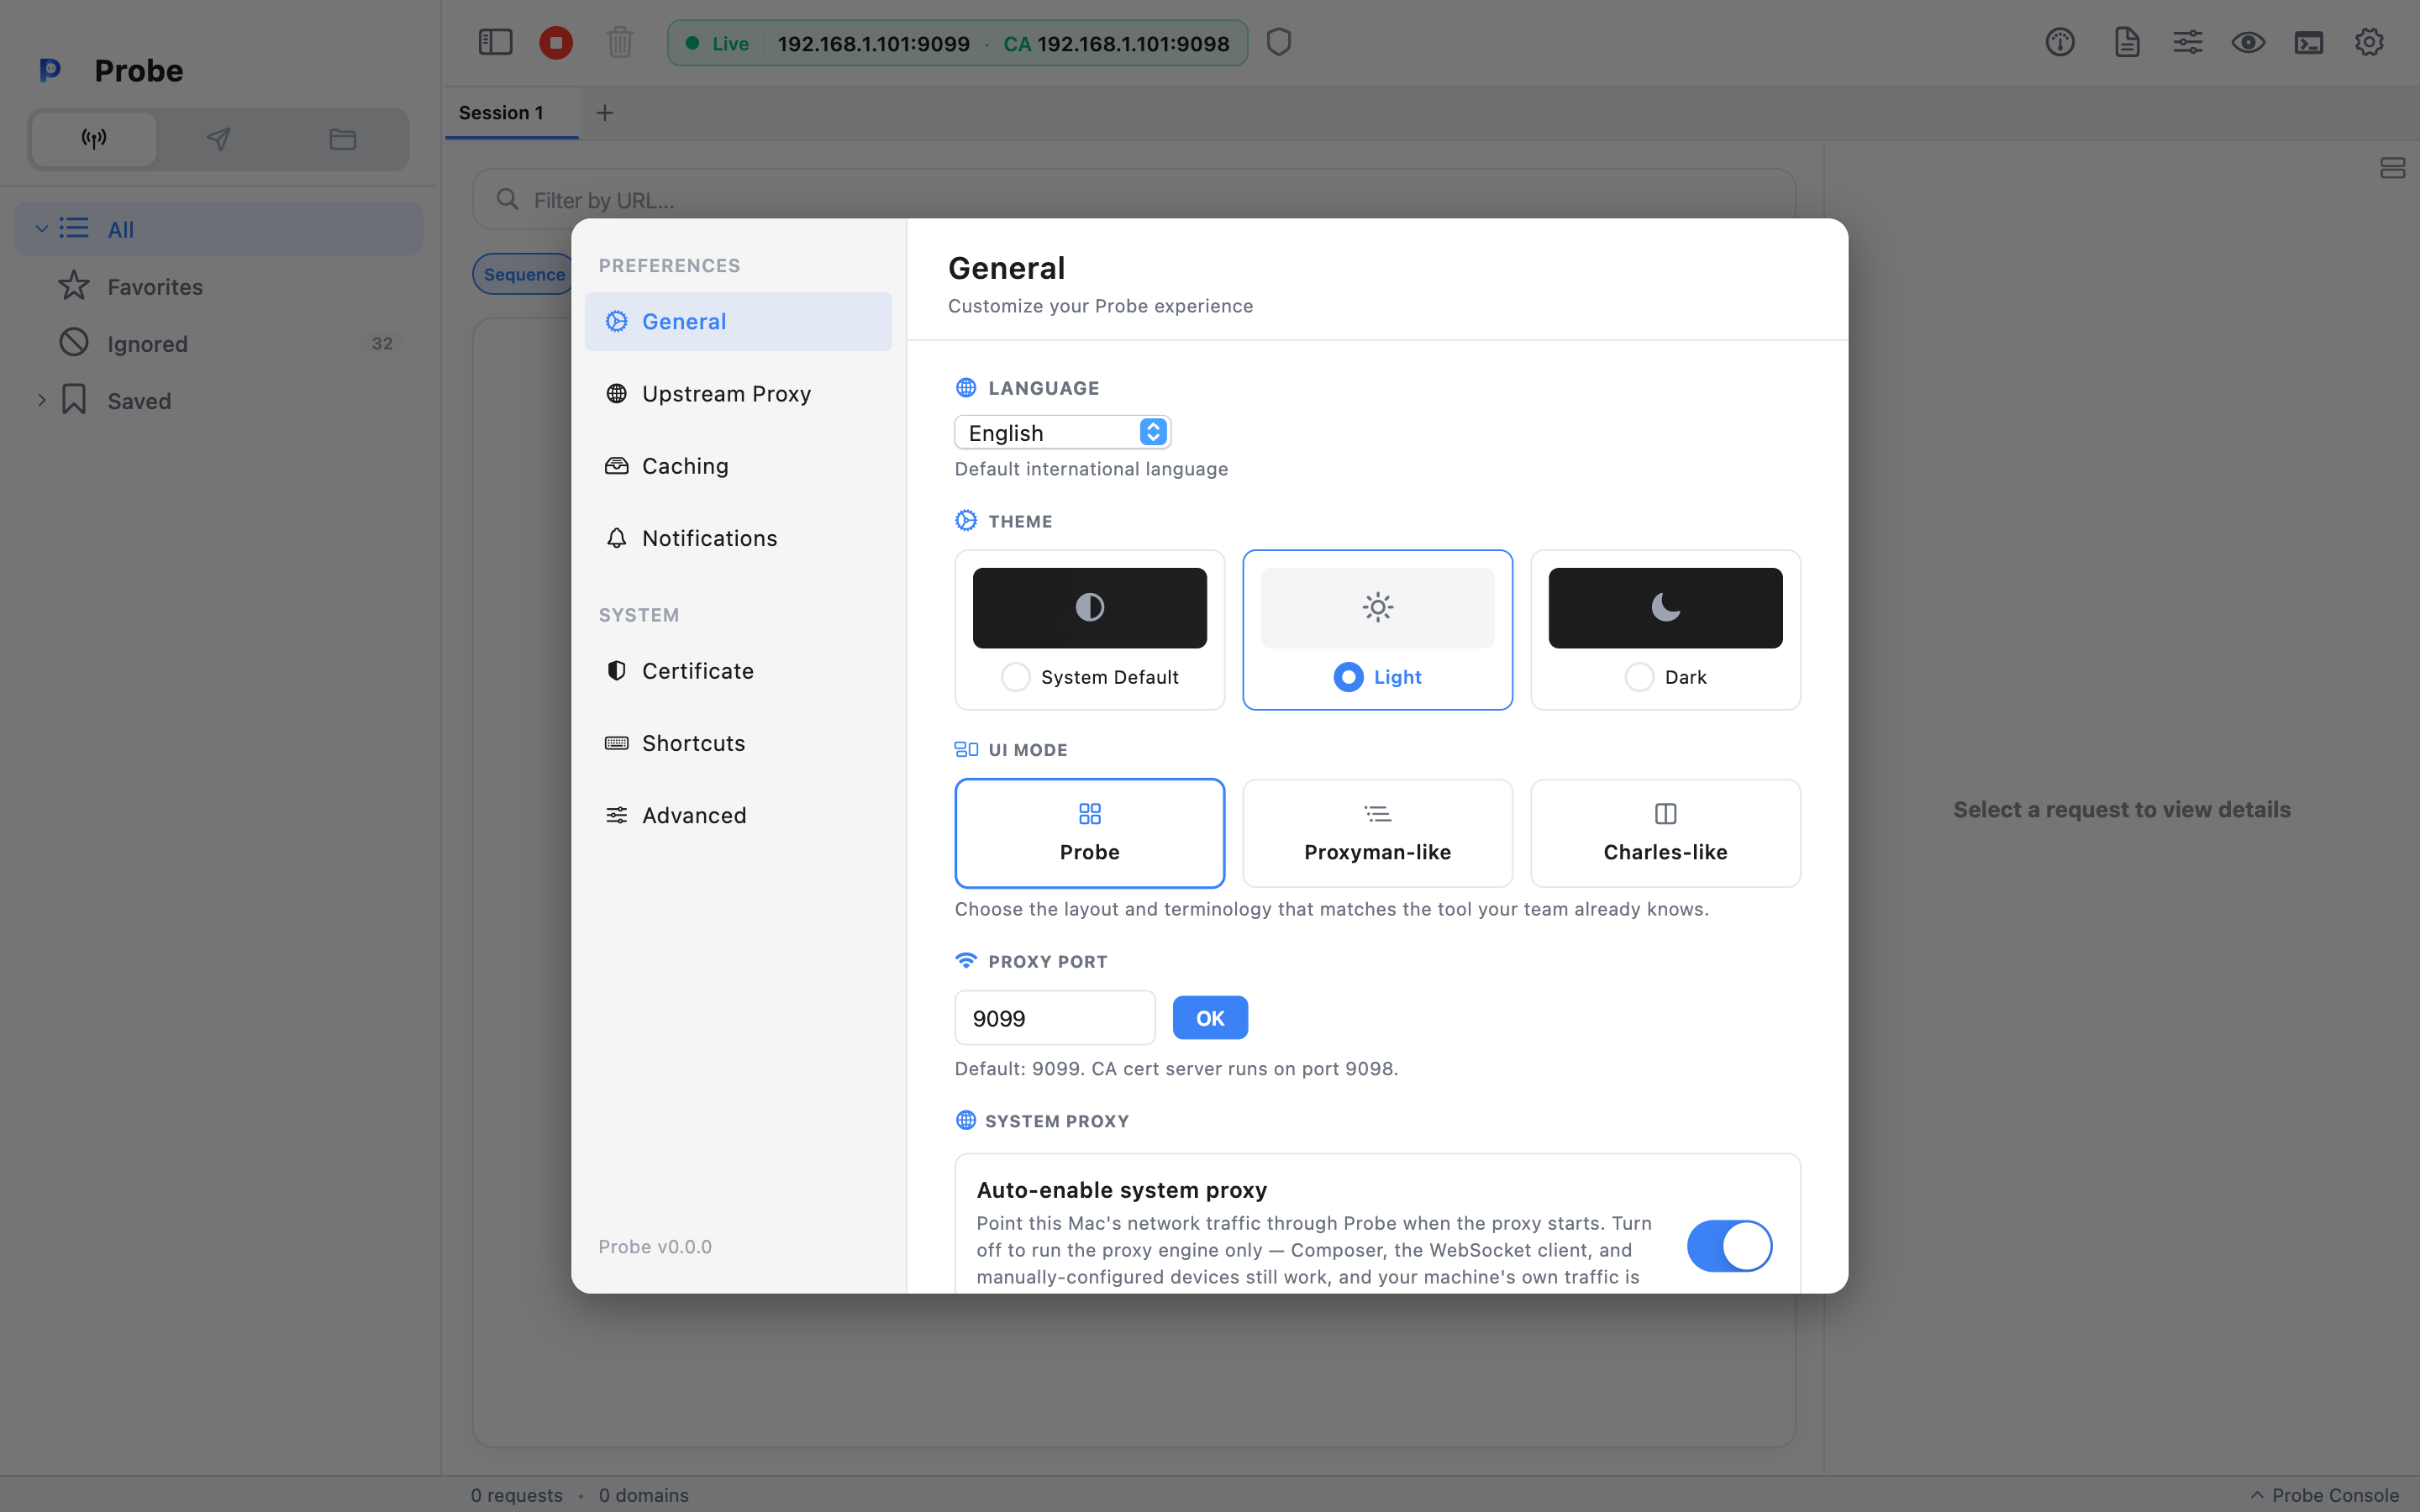Click the Probe logo icon
Screen dimensions: 2420x1512
click(50, 70)
